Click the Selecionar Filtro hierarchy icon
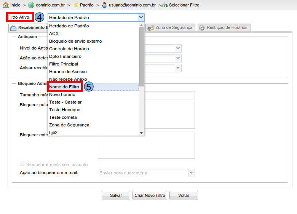This screenshot has height=214, width=297. coord(164,5)
